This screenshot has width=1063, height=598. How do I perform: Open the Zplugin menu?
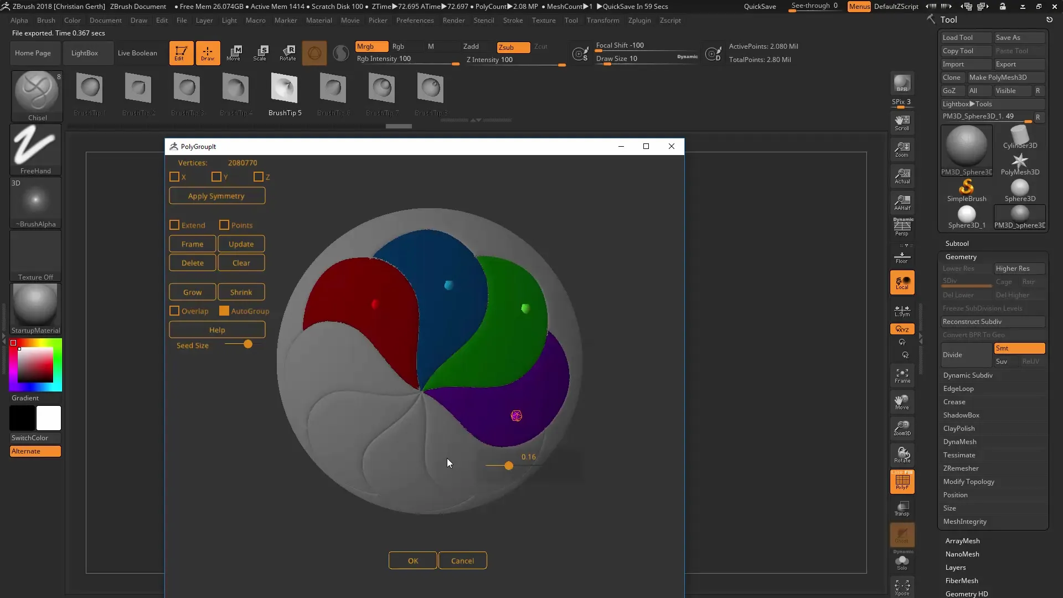coord(639,20)
